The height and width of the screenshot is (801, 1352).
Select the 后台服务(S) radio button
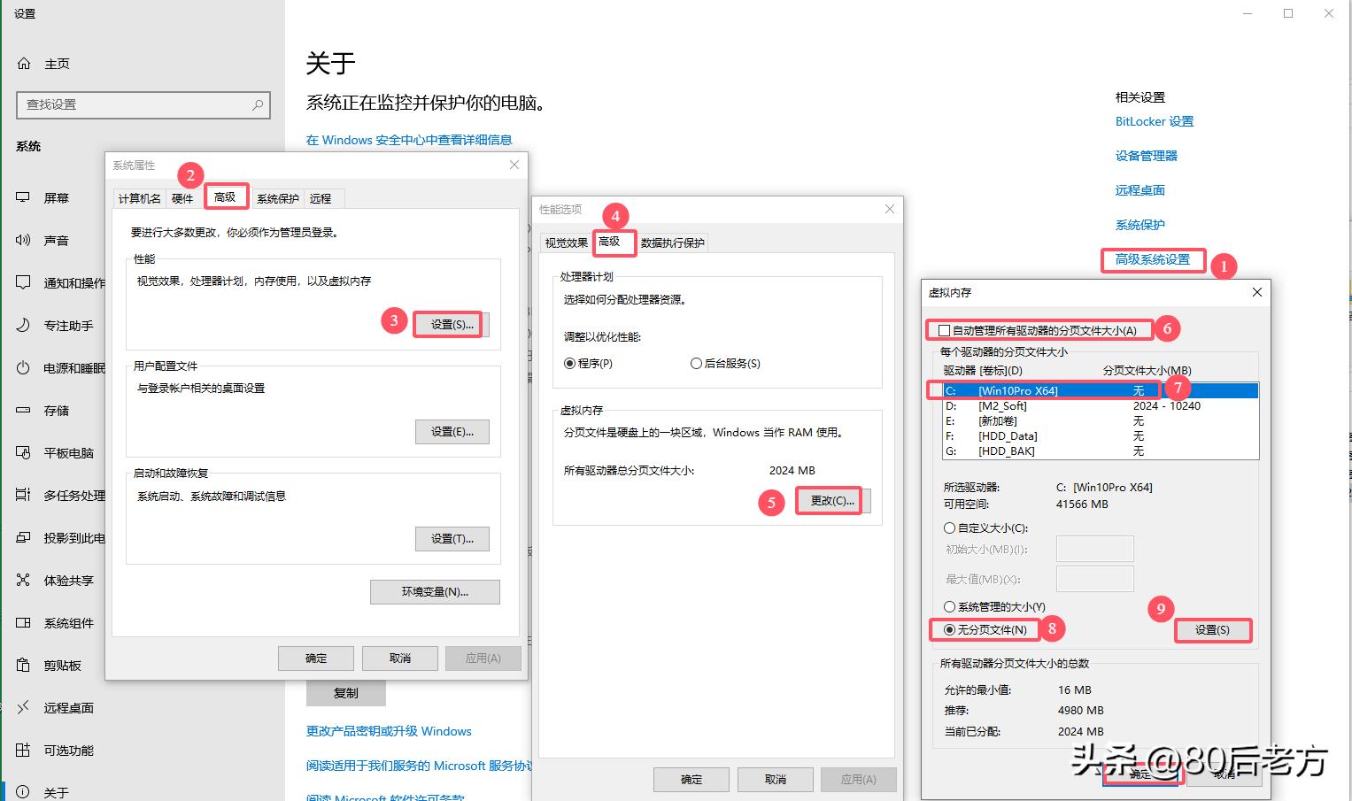tap(697, 363)
